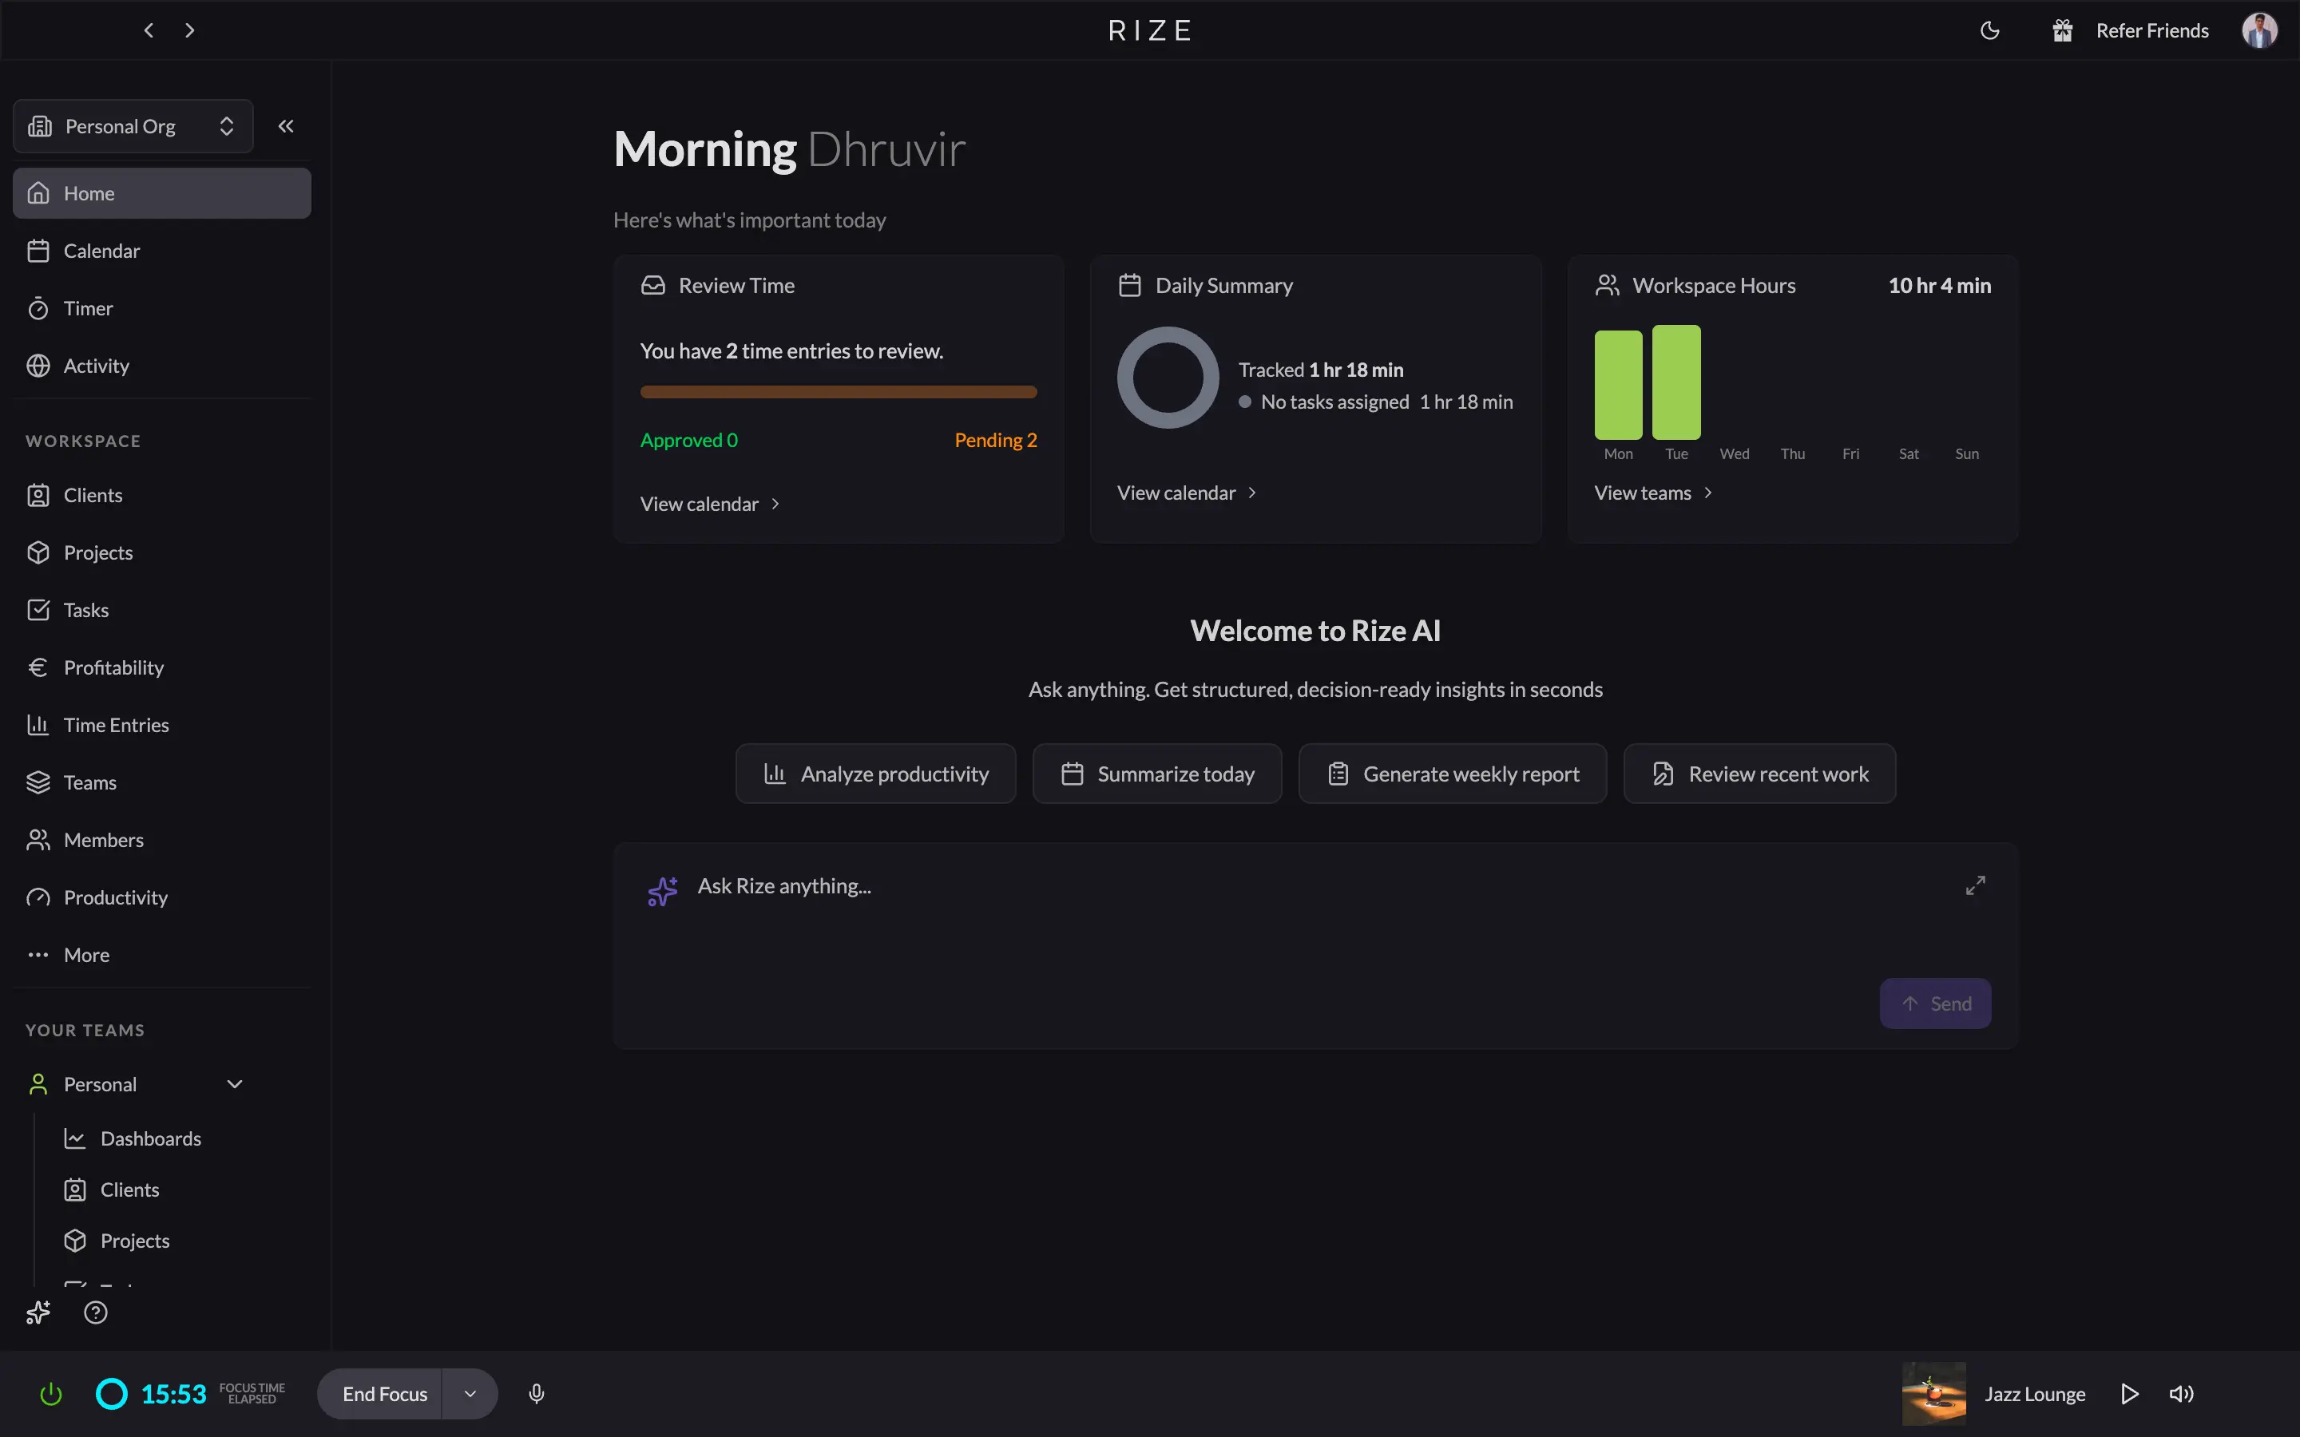Collapse the sidebar with double chevron
This screenshot has width=2300, height=1437.
point(285,126)
